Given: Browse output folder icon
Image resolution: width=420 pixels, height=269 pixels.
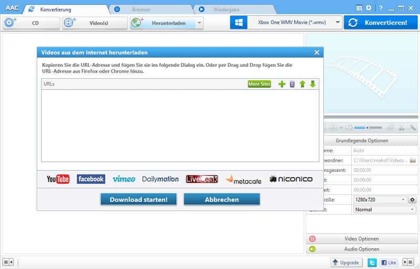Looking at the screenshot, I should click(413, 160).
